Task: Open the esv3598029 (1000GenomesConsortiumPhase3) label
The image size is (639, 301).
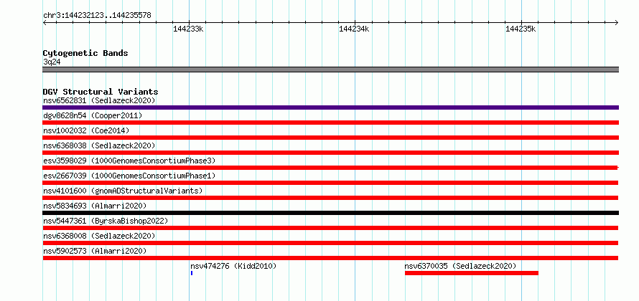Action: [129, 161]
